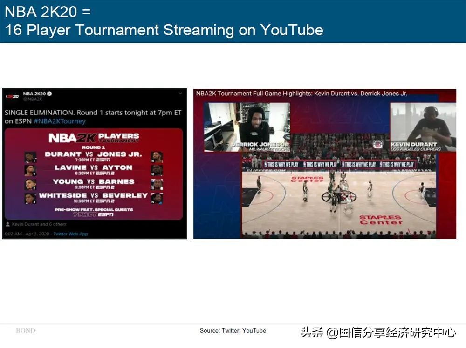Click the tagged people icon by Kevin Durant

tap(8, 224)
